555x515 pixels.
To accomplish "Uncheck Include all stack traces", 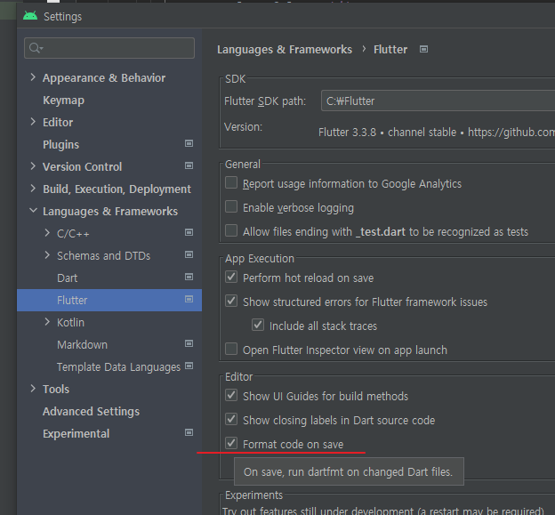I will pyautogui.click(x=258, y=325).
